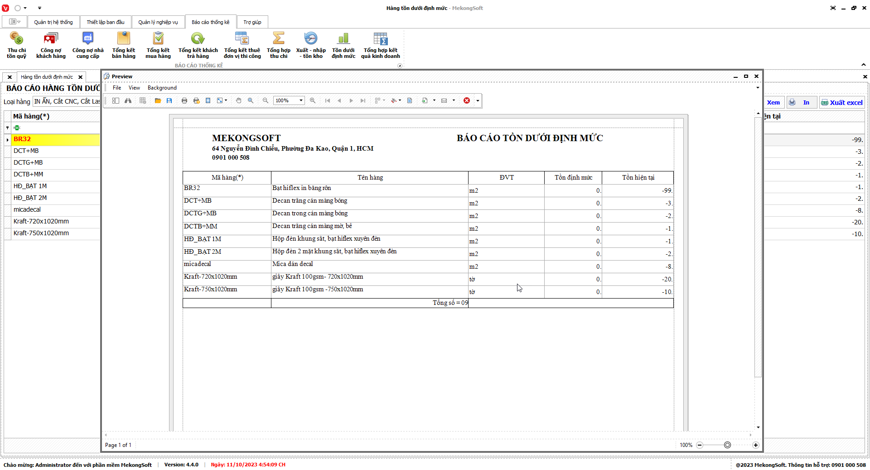Open the folder icon in Preview toolbar
The image size is (870, 470).
coord(158,100)
